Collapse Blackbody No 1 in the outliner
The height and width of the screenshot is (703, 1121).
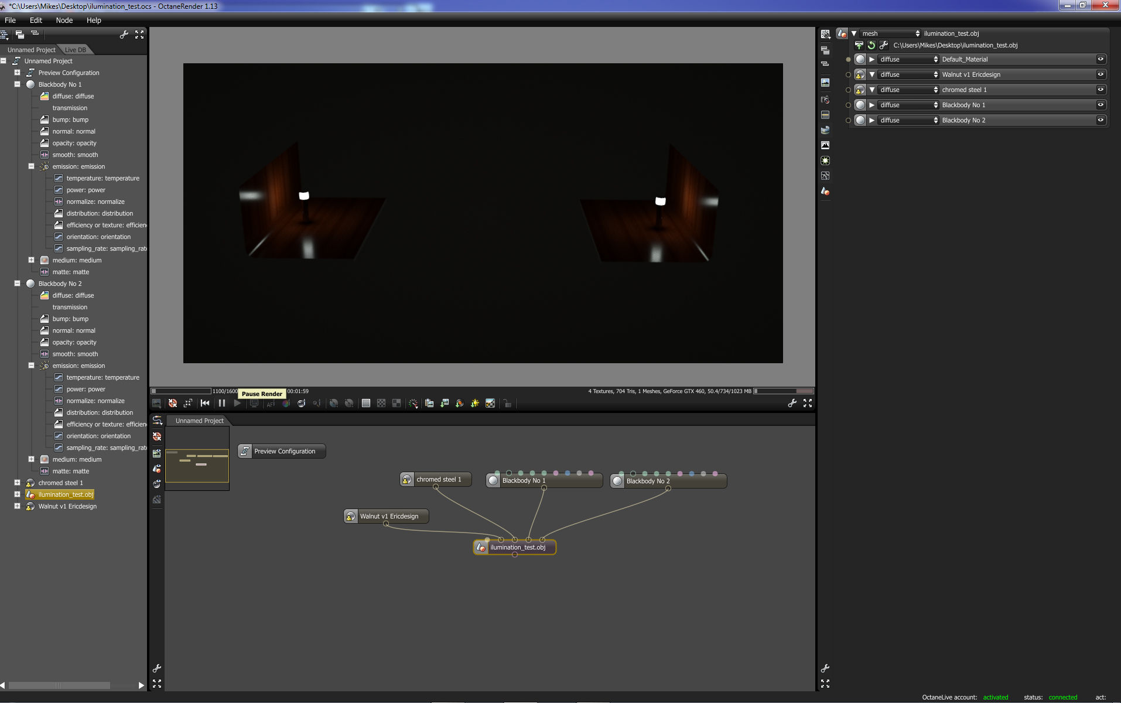pos(18,84)
